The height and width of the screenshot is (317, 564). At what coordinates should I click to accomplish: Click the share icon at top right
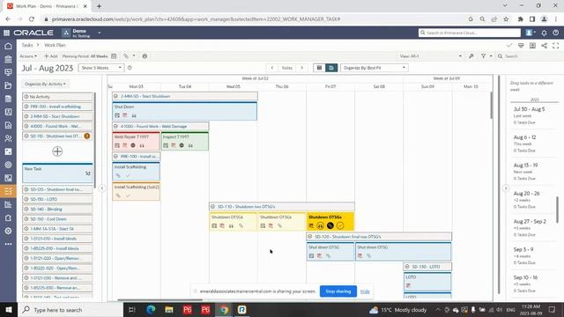[x=545, y=45]
